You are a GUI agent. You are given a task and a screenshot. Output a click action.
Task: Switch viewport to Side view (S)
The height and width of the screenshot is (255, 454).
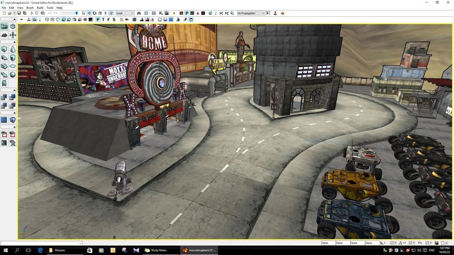[114, 19]
